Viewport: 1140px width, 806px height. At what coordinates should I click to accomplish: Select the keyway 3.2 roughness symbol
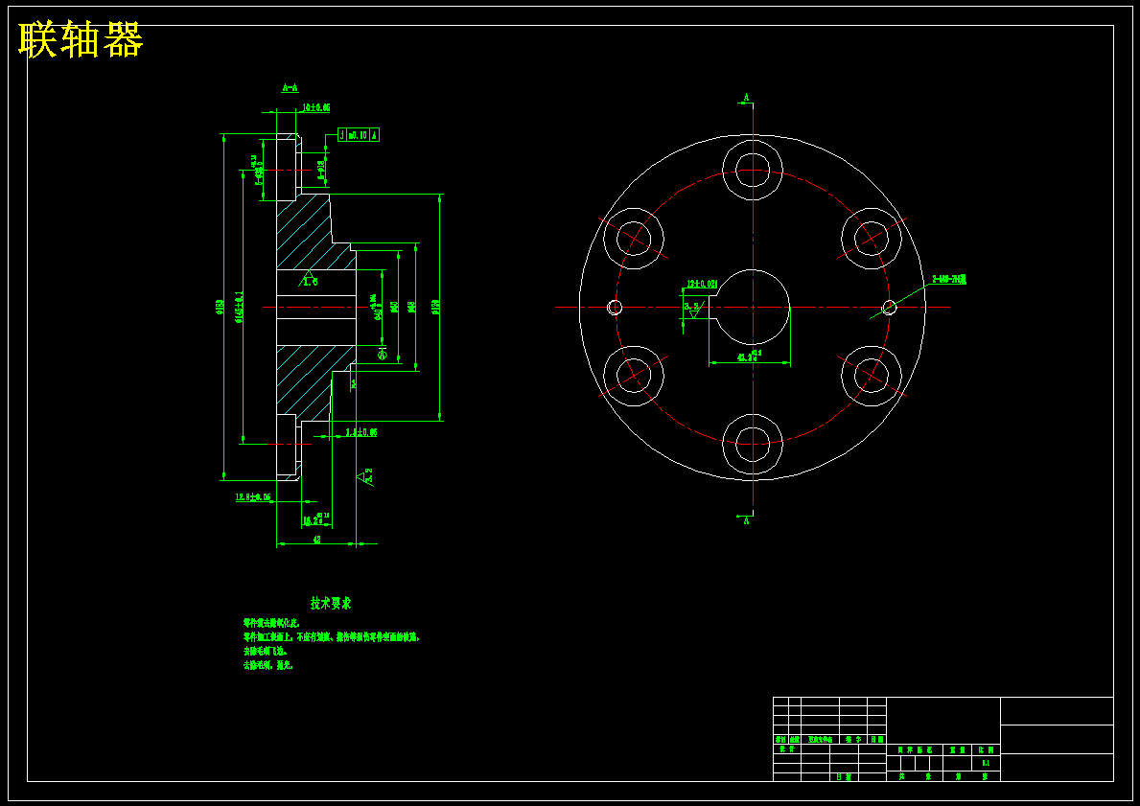[x=692, y=311]
